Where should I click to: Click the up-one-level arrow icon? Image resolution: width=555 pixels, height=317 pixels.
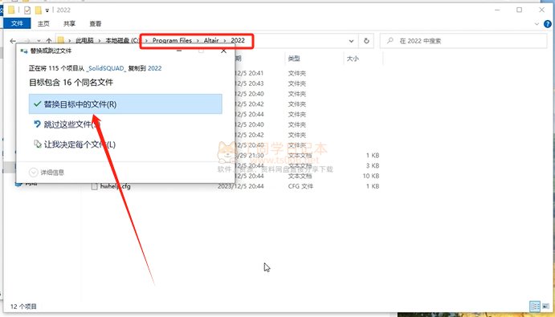49,41
